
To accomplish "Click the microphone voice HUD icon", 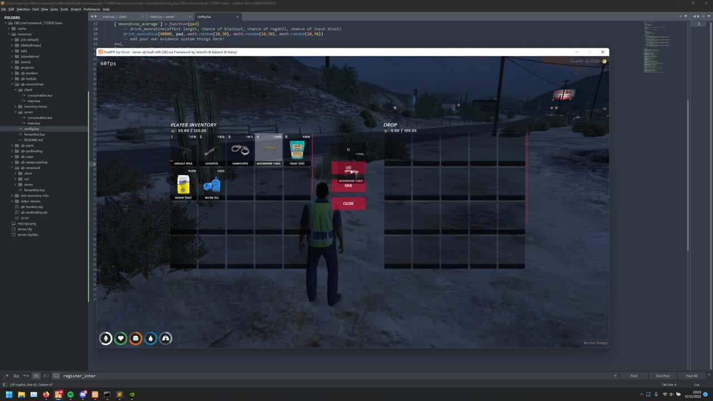I will point(106,338).
